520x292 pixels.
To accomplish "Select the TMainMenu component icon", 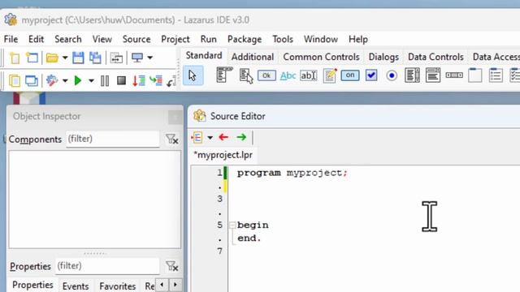I will (224, 75).
